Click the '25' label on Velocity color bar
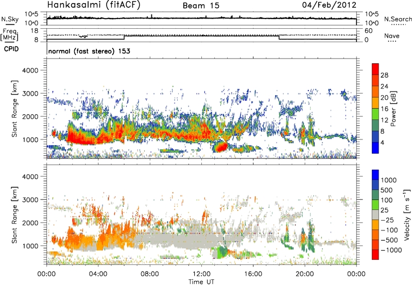This screenshot has width=412, height=285. click(384, 210)
